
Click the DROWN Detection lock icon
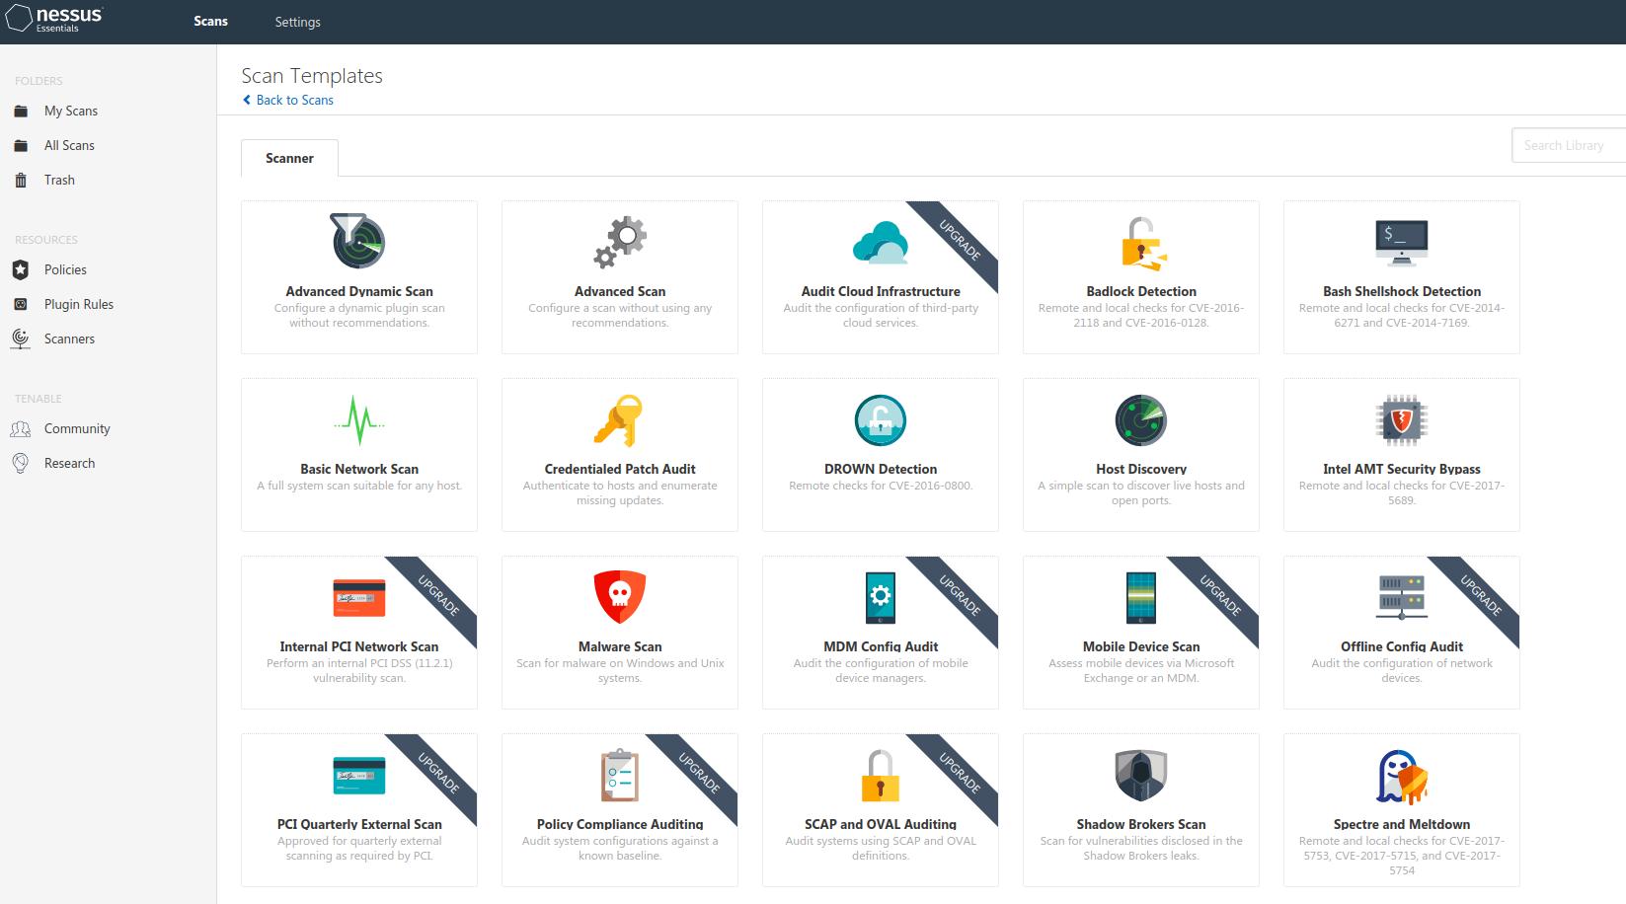point(880,421)
